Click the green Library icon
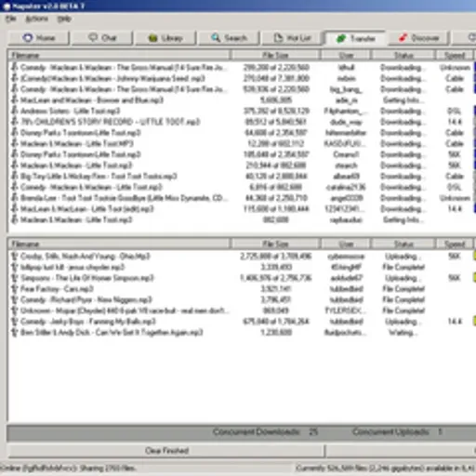476x476 pixels. 152,38
